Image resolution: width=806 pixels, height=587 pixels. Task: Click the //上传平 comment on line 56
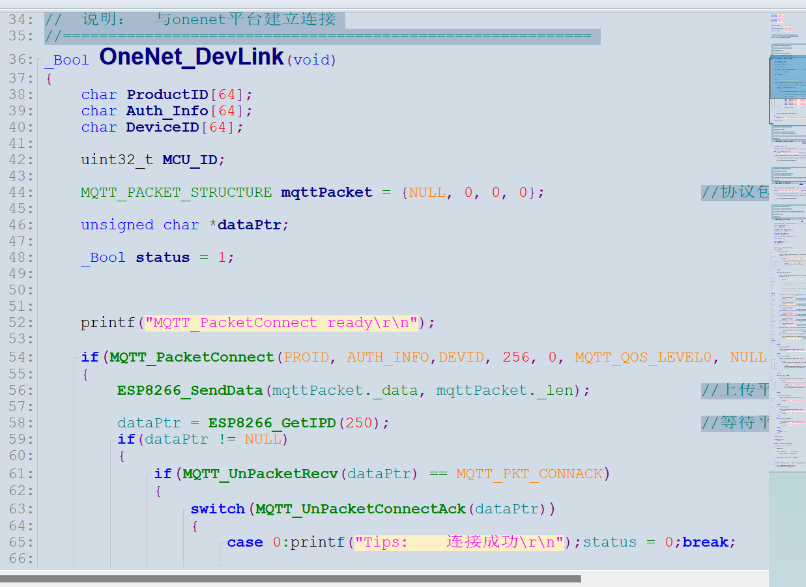[x=735, y=390]
